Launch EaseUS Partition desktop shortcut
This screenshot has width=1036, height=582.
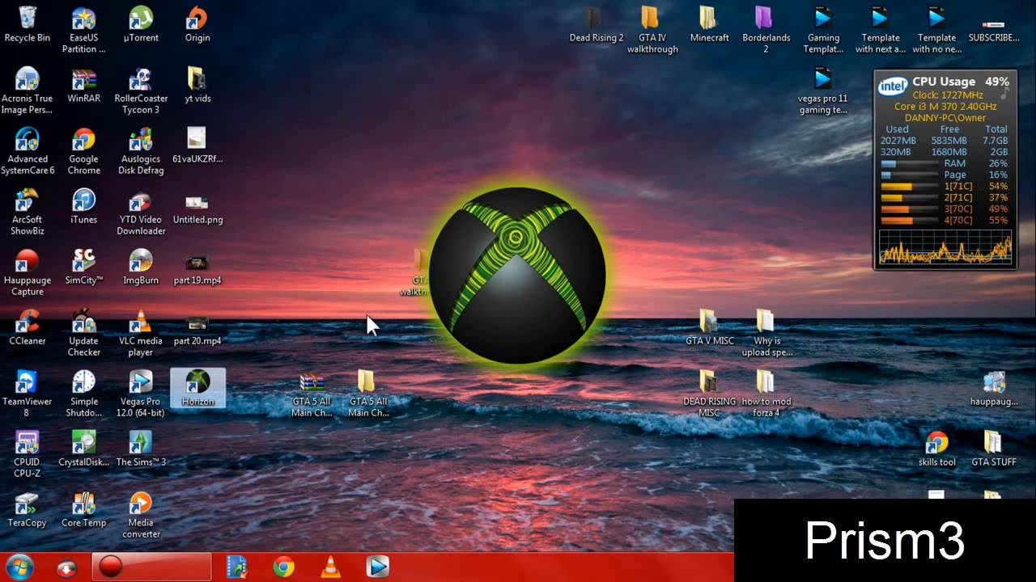(83, 30)
